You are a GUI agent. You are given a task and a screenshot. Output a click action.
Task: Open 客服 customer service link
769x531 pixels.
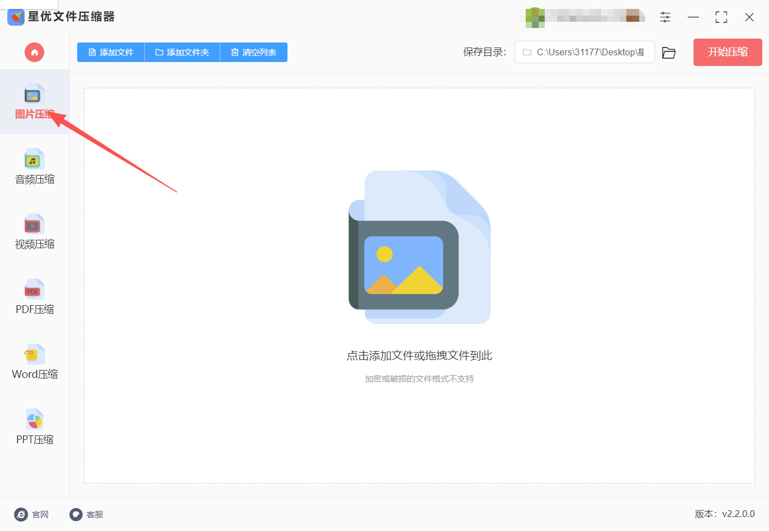87,514
